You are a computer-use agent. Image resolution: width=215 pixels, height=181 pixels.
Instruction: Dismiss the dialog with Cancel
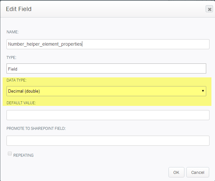pyautogui.click(x=197, y=172)
